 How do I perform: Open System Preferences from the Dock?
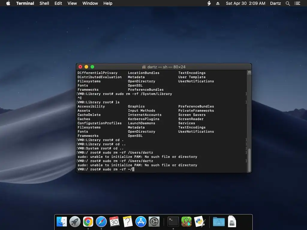pyautogui.click(x=154, y=222)
